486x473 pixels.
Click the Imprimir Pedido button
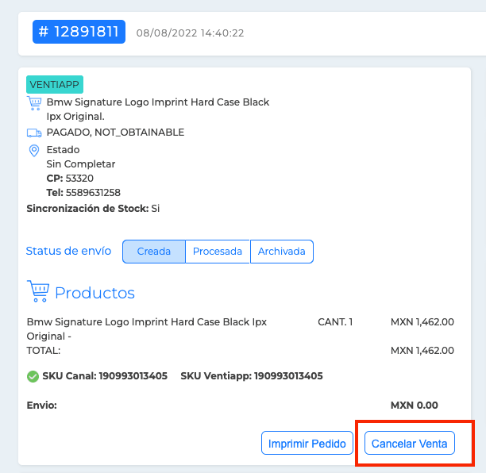tap(307, 443)
